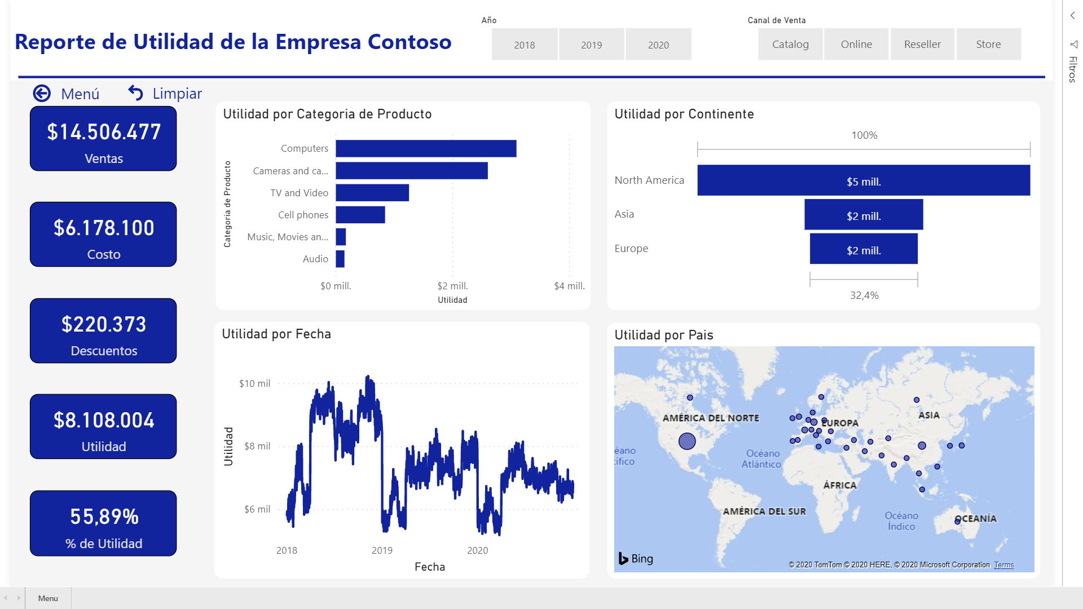Image resolution: width=1083 pixels, height=609 pixels.
Task: Select the Ventas $14.506.477 card
Action: click(103, 139)
